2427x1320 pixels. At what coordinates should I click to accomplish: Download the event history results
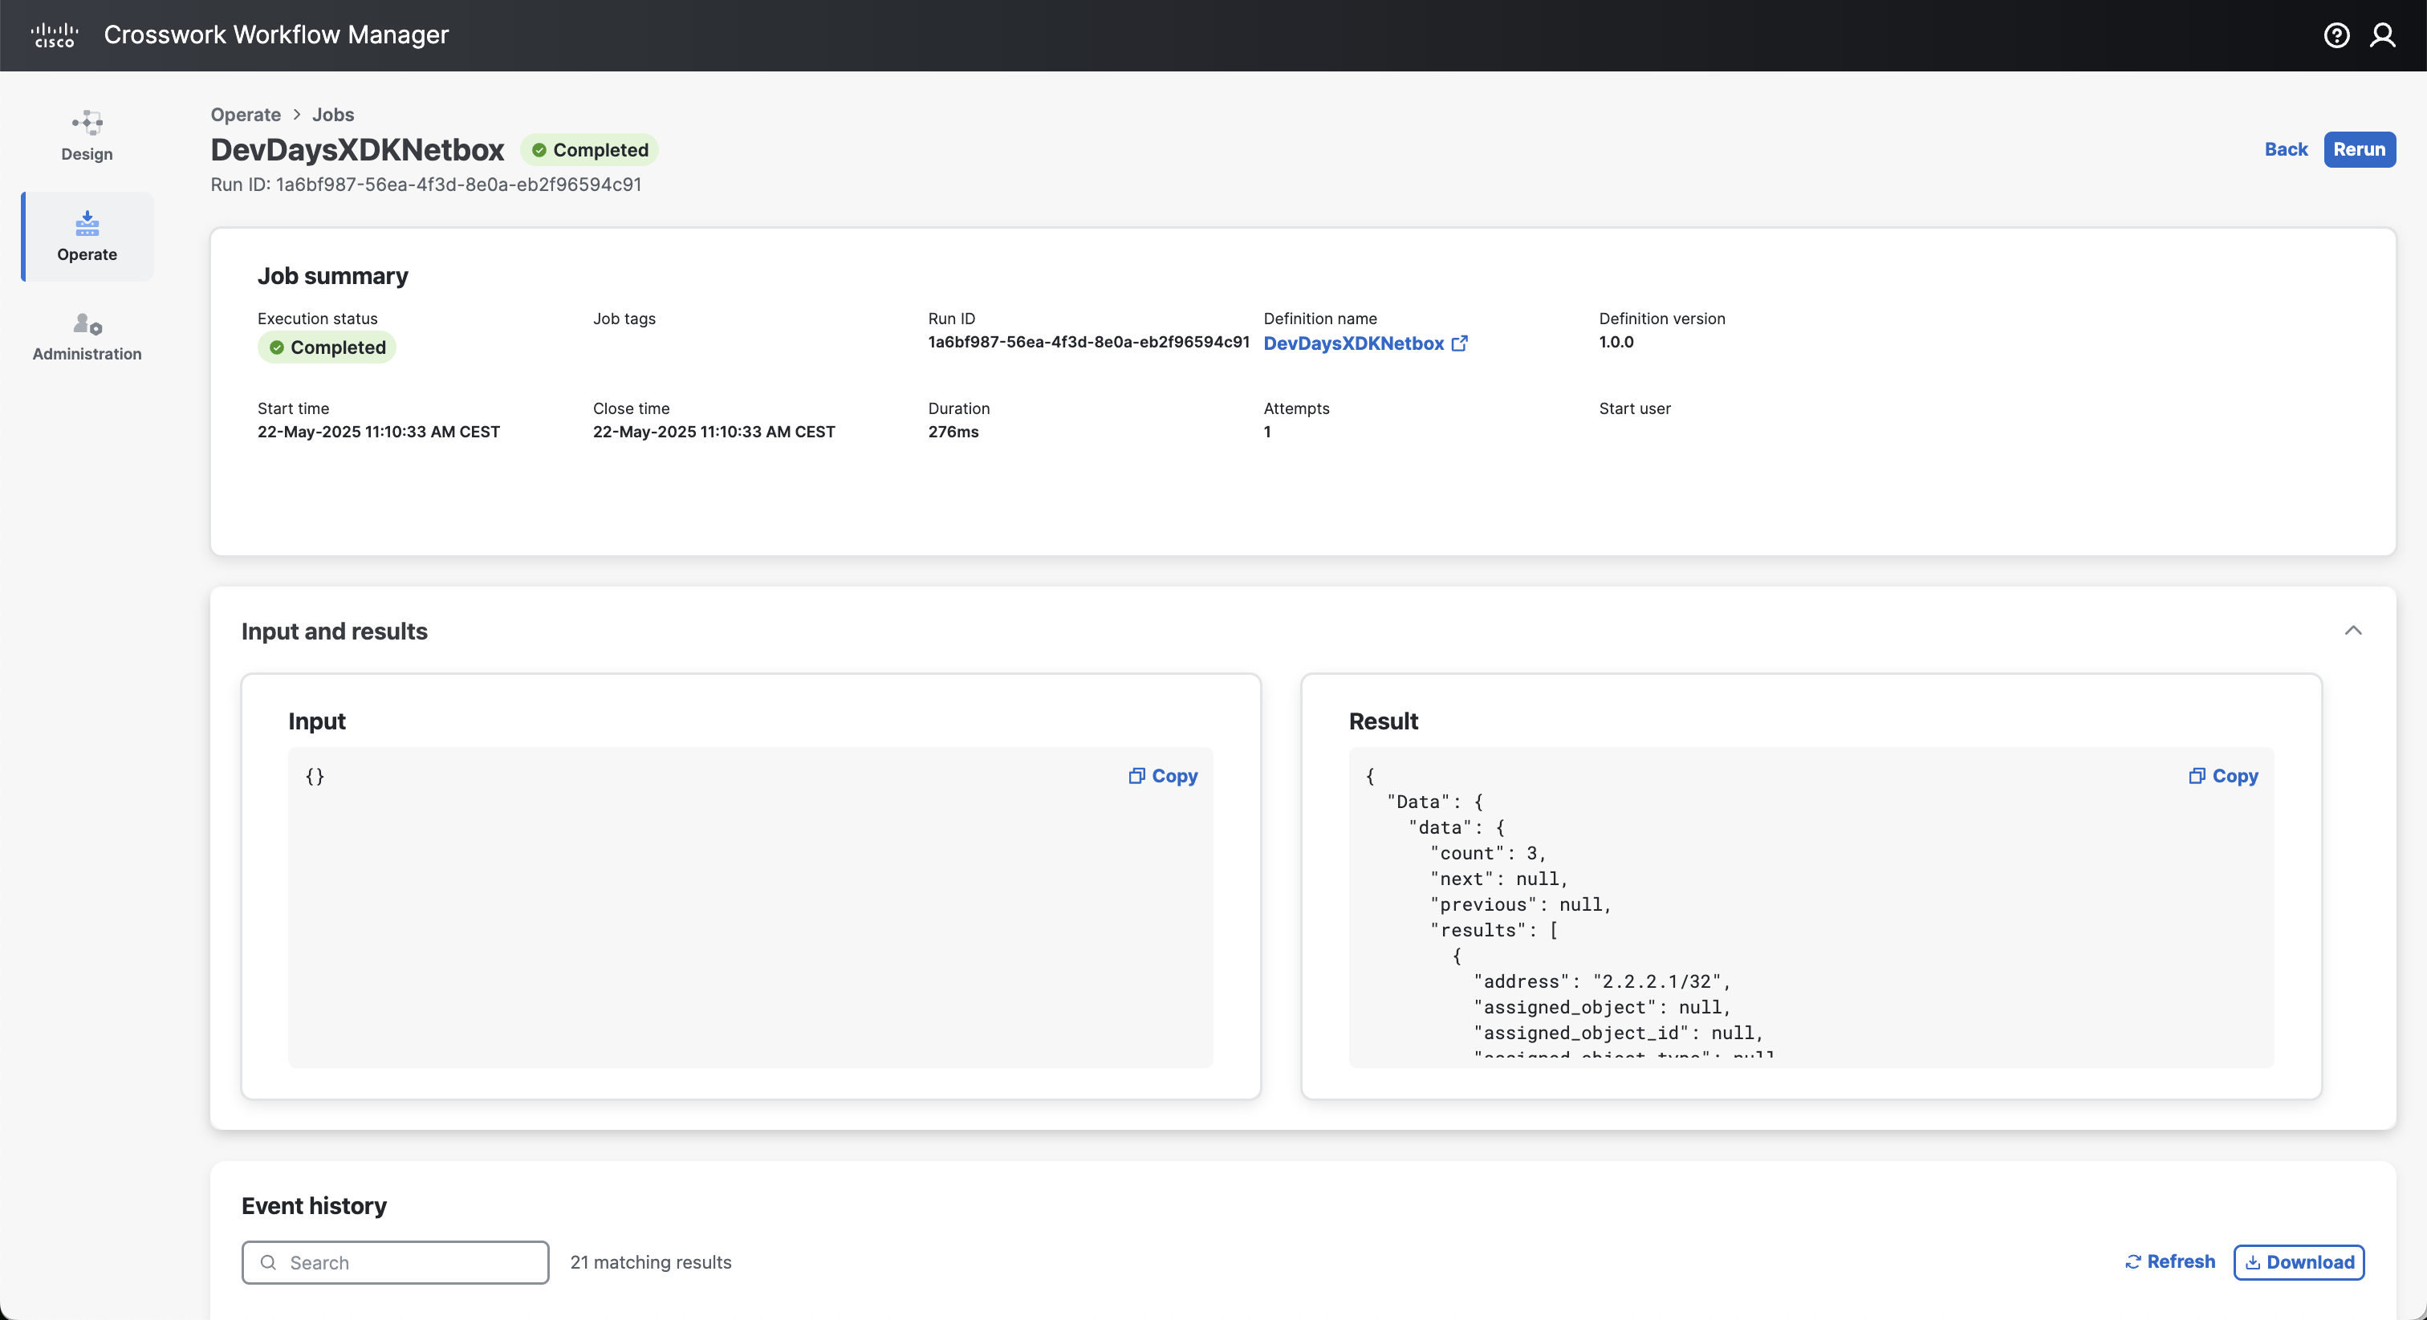[x=2298, y=1261]
